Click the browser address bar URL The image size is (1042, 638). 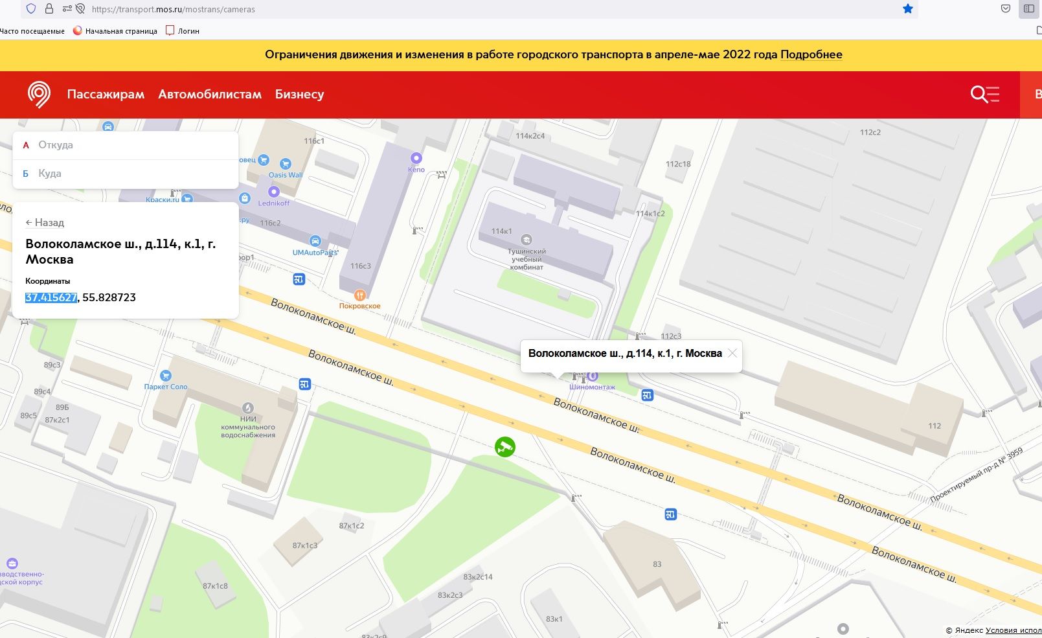click(x=174, y=10)
